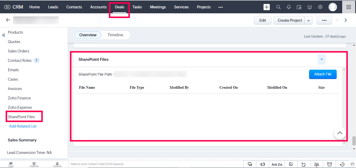Image resolution: width=356 pixels, height=168 pixels.
Task: Open the Tasks module
Action: coord(137,7)
